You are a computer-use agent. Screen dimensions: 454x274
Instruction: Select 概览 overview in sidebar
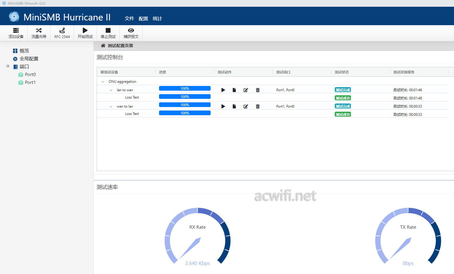click(x=24, y=51)
